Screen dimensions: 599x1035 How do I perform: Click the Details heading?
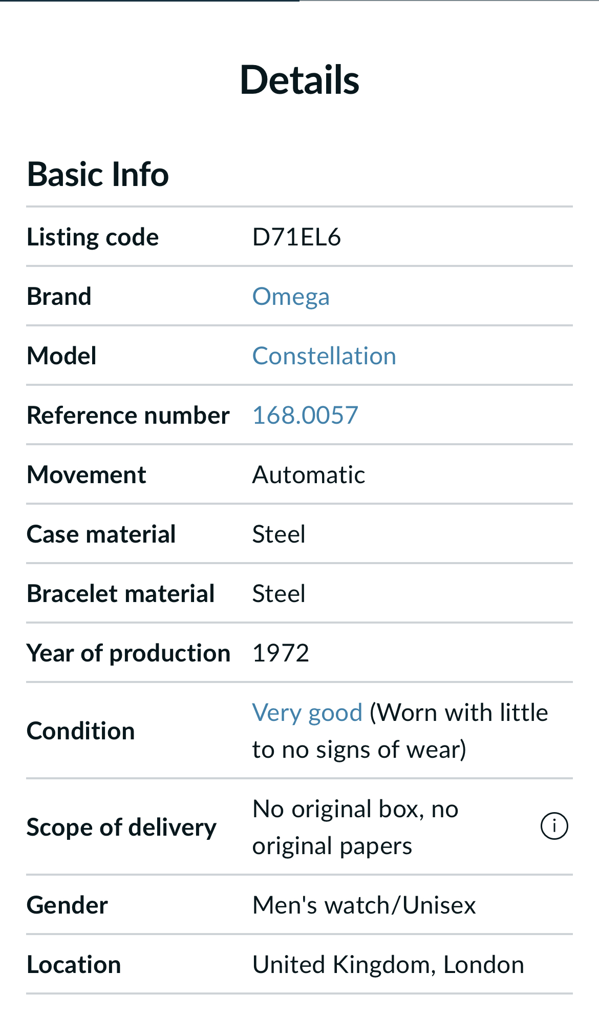coord(299,80)
